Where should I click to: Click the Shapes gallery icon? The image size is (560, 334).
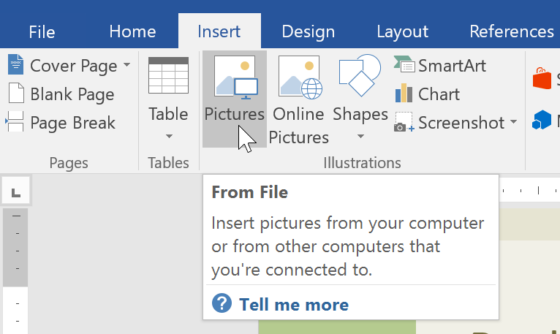click(x=360, y=77)
